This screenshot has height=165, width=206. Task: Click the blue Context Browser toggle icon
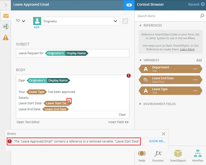pyautogui.click(x=129, y=5)
